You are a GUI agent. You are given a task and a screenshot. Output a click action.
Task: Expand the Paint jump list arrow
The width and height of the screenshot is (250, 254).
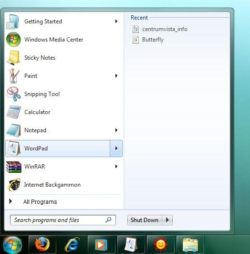coord(116,75)
